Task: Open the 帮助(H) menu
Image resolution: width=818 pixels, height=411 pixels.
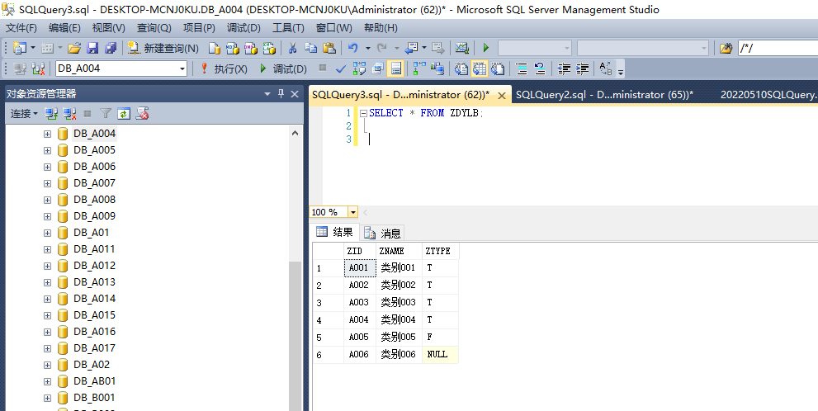Action: [381, 27]
